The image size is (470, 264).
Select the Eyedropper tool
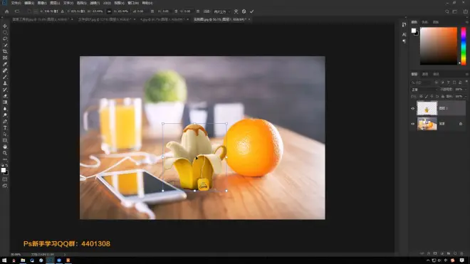pos(5,64)
